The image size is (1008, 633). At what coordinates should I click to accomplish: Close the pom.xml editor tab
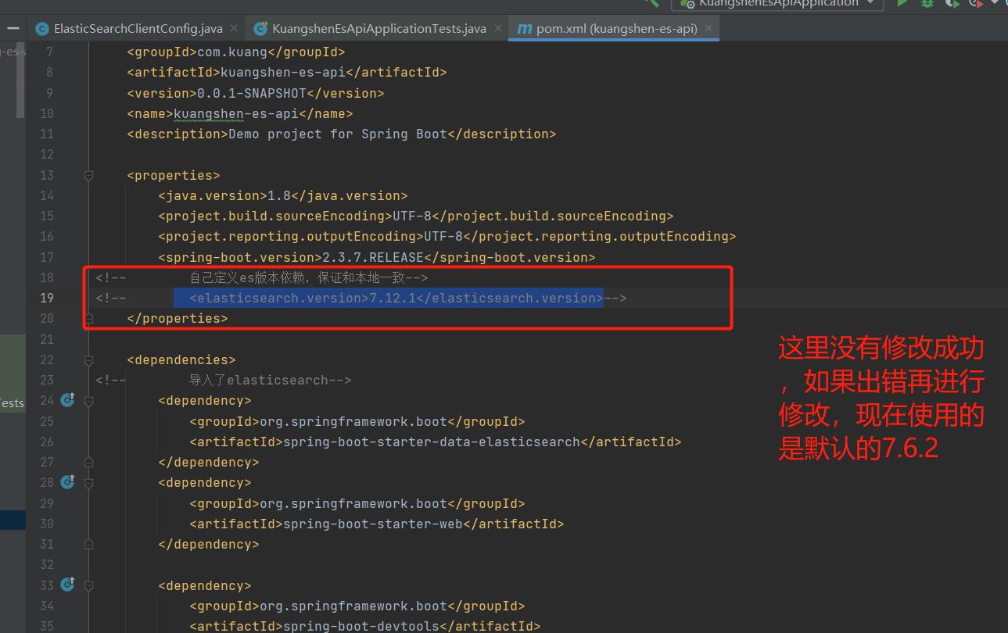point(708,28)
